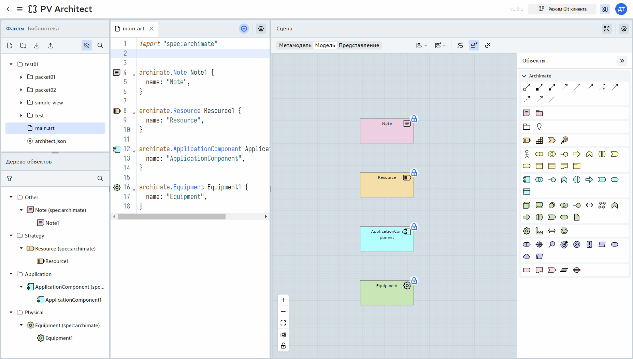Click the Режим Git-клиента button
Image resolution: width=633 pixels, height=359 pixels.
tap(562, 9)
